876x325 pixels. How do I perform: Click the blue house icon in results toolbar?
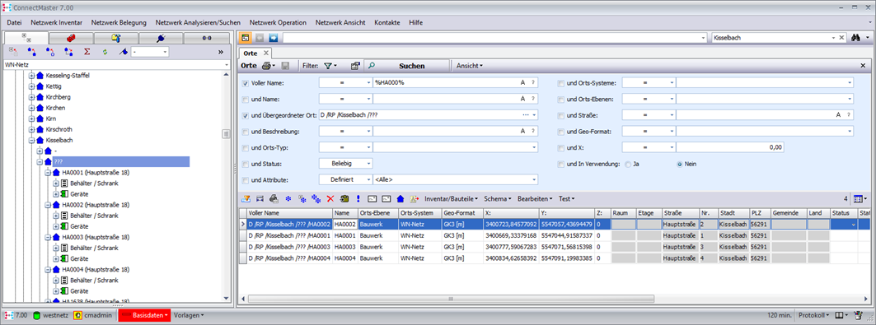coord(400,198)
